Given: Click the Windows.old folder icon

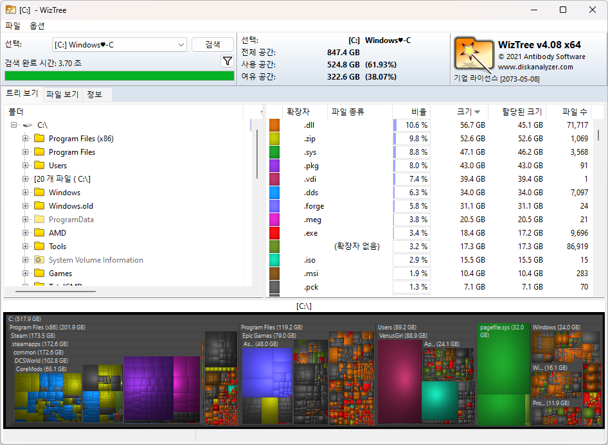Looking at the screenshot, I should click(x=39, y=205).
